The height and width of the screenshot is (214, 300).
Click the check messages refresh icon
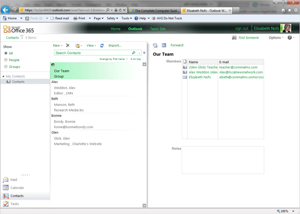tap(102, 45)
